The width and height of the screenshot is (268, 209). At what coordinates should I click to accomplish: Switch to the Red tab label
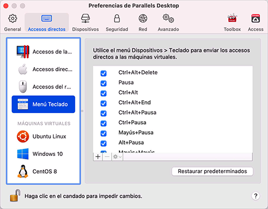click(143, 29)
